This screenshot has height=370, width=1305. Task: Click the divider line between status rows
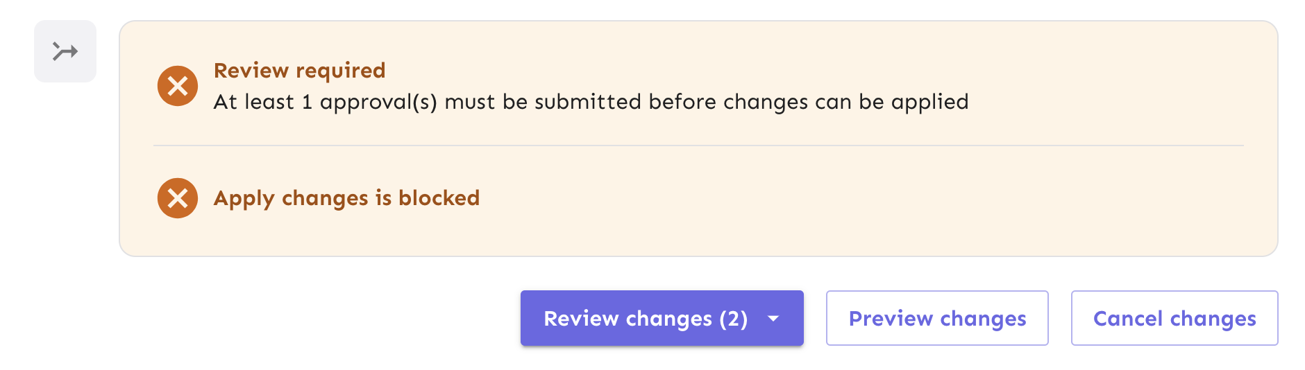(x=698, y=146)
